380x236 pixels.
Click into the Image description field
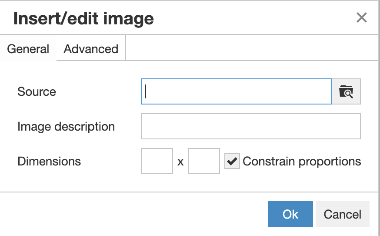251,126
